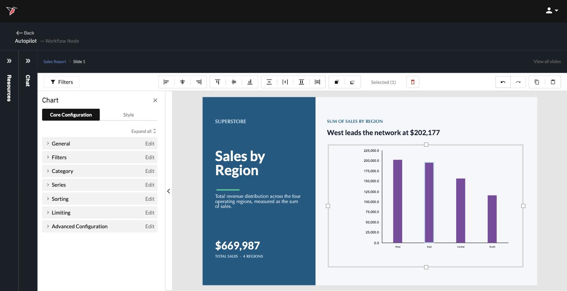
Task: Open the Filters button in toolbar
Action: (61, 82)
